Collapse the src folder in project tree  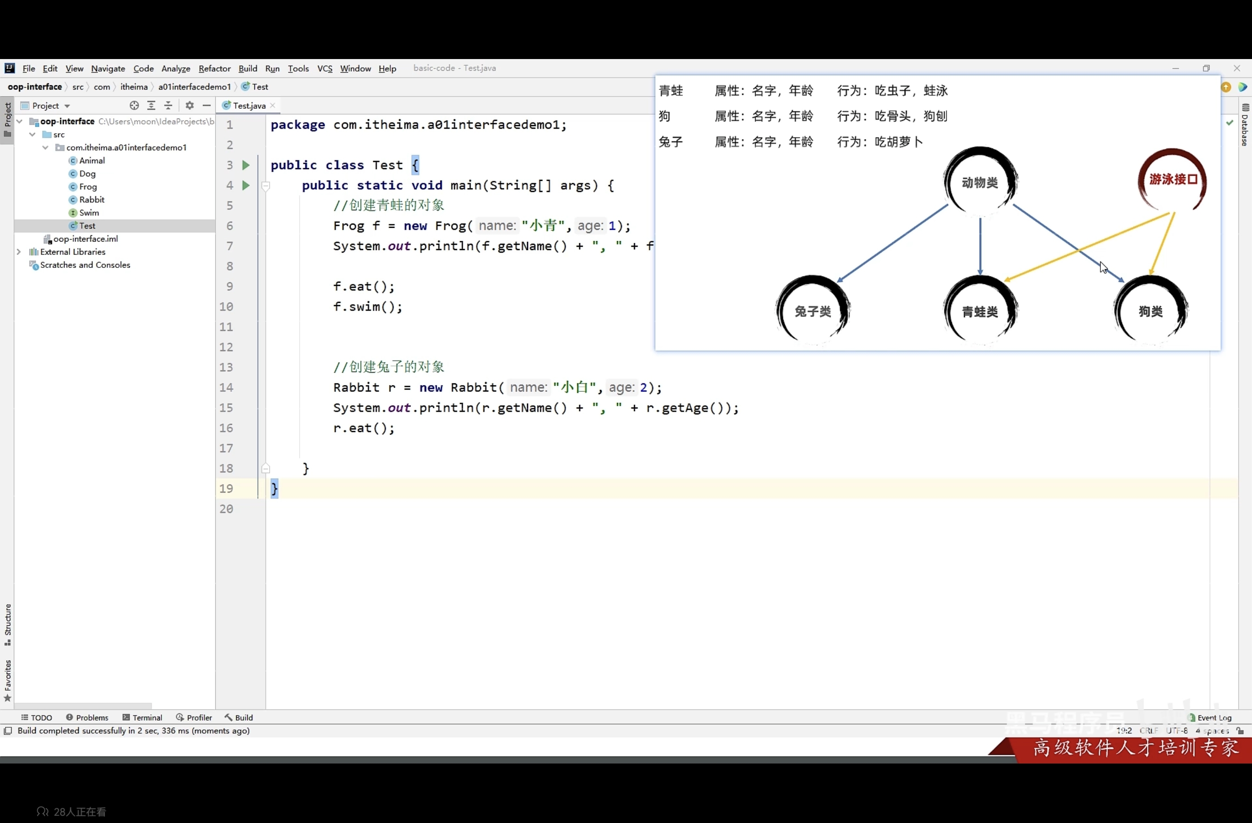(x=33, y=135)
